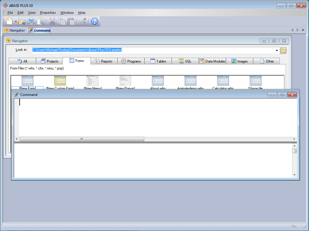Click the results pane vertical scrollbar thumb
This screenshot has width=309, height=231.
point(295,151)
